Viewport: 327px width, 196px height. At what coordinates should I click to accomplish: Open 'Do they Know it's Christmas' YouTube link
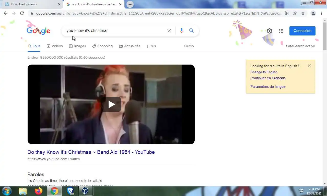click(91, 152)
